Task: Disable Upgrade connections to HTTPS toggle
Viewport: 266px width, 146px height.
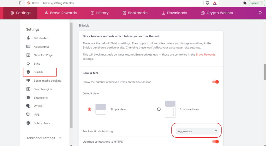Action: pyautogui.click(x=216, y=142)
